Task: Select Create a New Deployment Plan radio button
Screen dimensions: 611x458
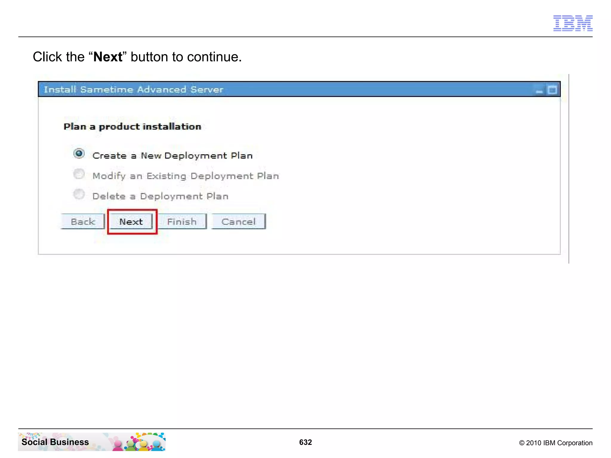Action: [79, 154]
